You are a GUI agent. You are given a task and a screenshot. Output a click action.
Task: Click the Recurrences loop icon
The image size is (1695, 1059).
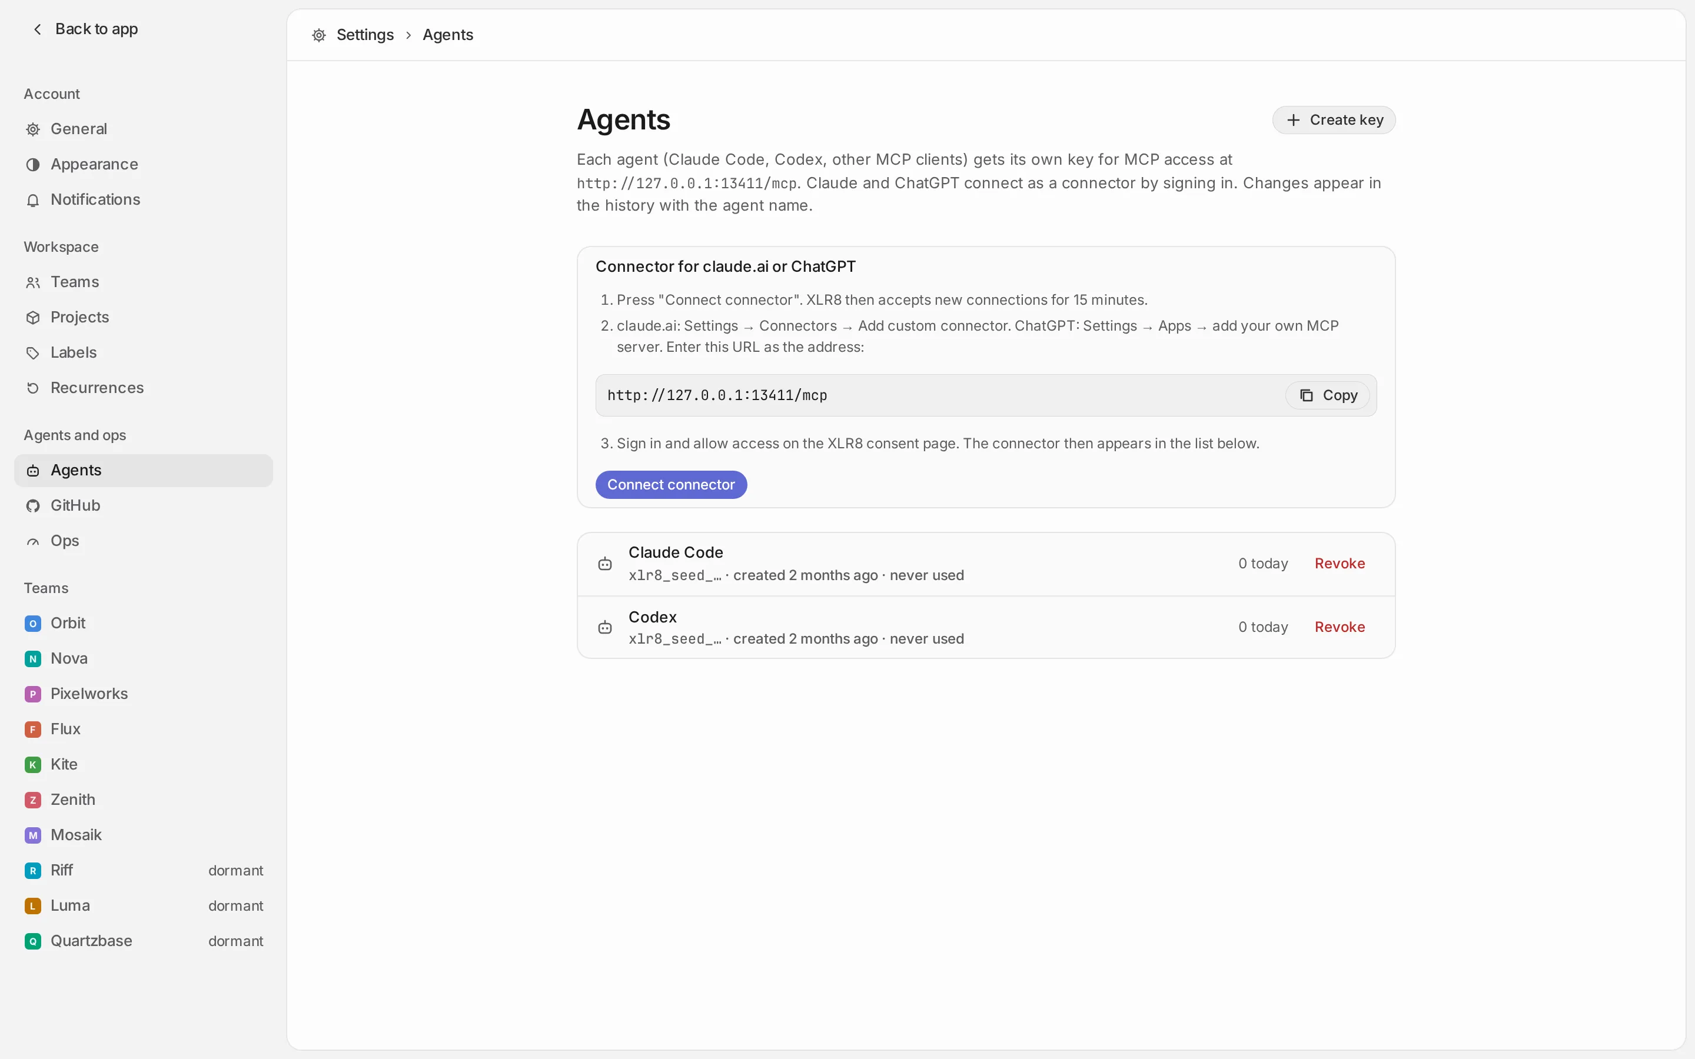pos(33,388)
